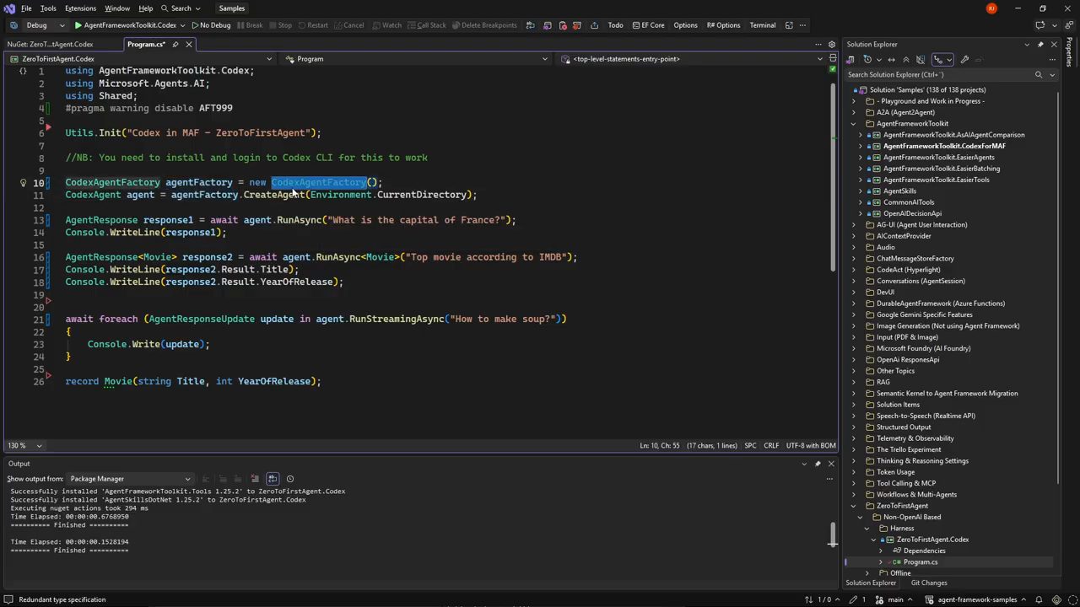
Task: Open the editor zoom 130 % dropdown
Action: [x=24, y=445]
